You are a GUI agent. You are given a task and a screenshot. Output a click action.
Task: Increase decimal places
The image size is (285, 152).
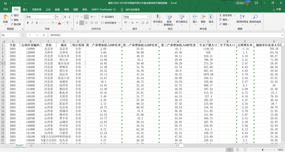(143, 23)
